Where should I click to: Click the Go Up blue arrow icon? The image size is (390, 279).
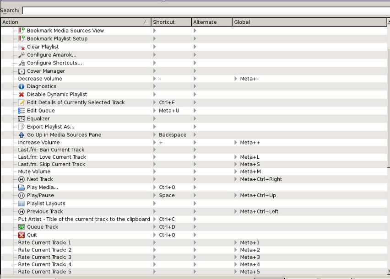(22, 134)
